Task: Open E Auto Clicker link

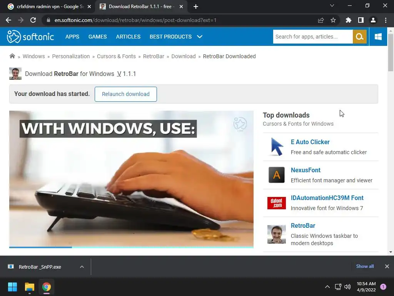Action: (310, 142)
